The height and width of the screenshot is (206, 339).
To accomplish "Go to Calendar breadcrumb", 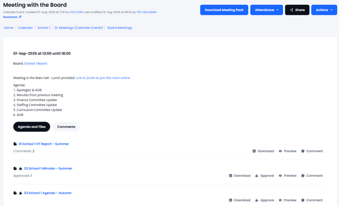I will [25, 28].
